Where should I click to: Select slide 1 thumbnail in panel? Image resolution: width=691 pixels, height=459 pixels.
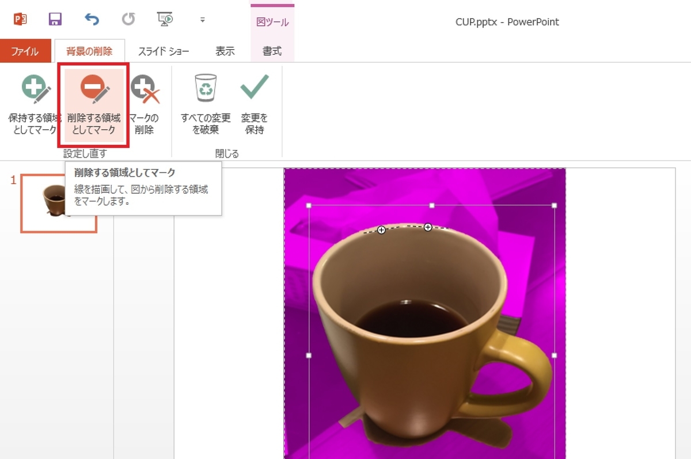[x=59, y=204]
